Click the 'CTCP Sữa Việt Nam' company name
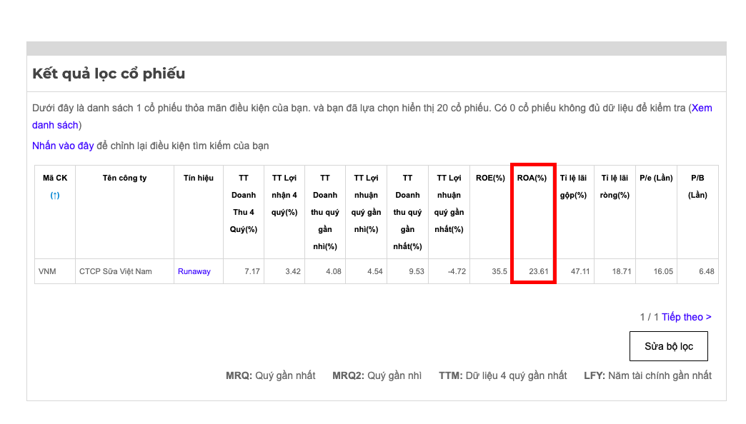Screen dimensions: 746x424 115,271
